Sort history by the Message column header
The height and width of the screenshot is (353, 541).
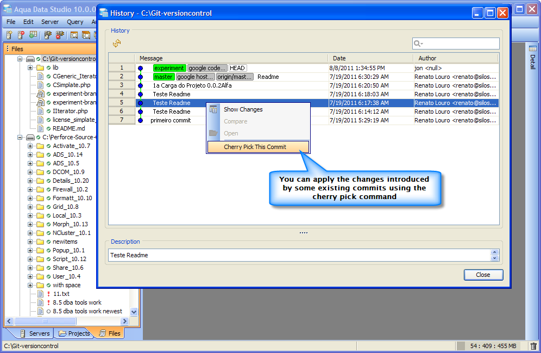[231, 58]
